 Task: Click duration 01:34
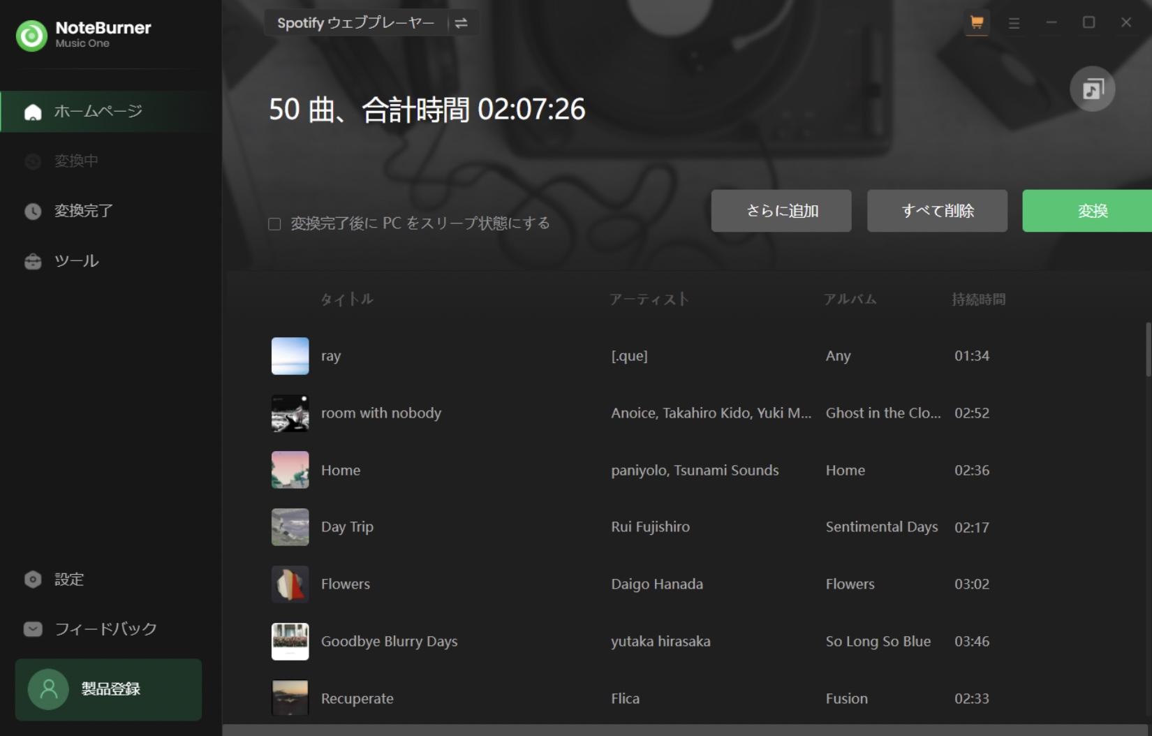(x=972, y=355)
